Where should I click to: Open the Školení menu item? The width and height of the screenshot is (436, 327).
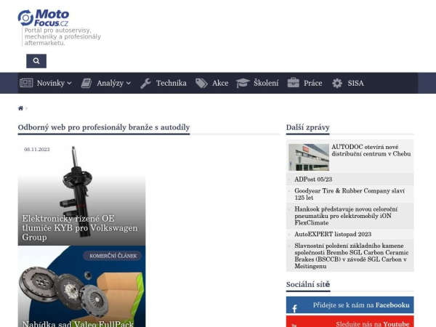(x=266, y=83)
